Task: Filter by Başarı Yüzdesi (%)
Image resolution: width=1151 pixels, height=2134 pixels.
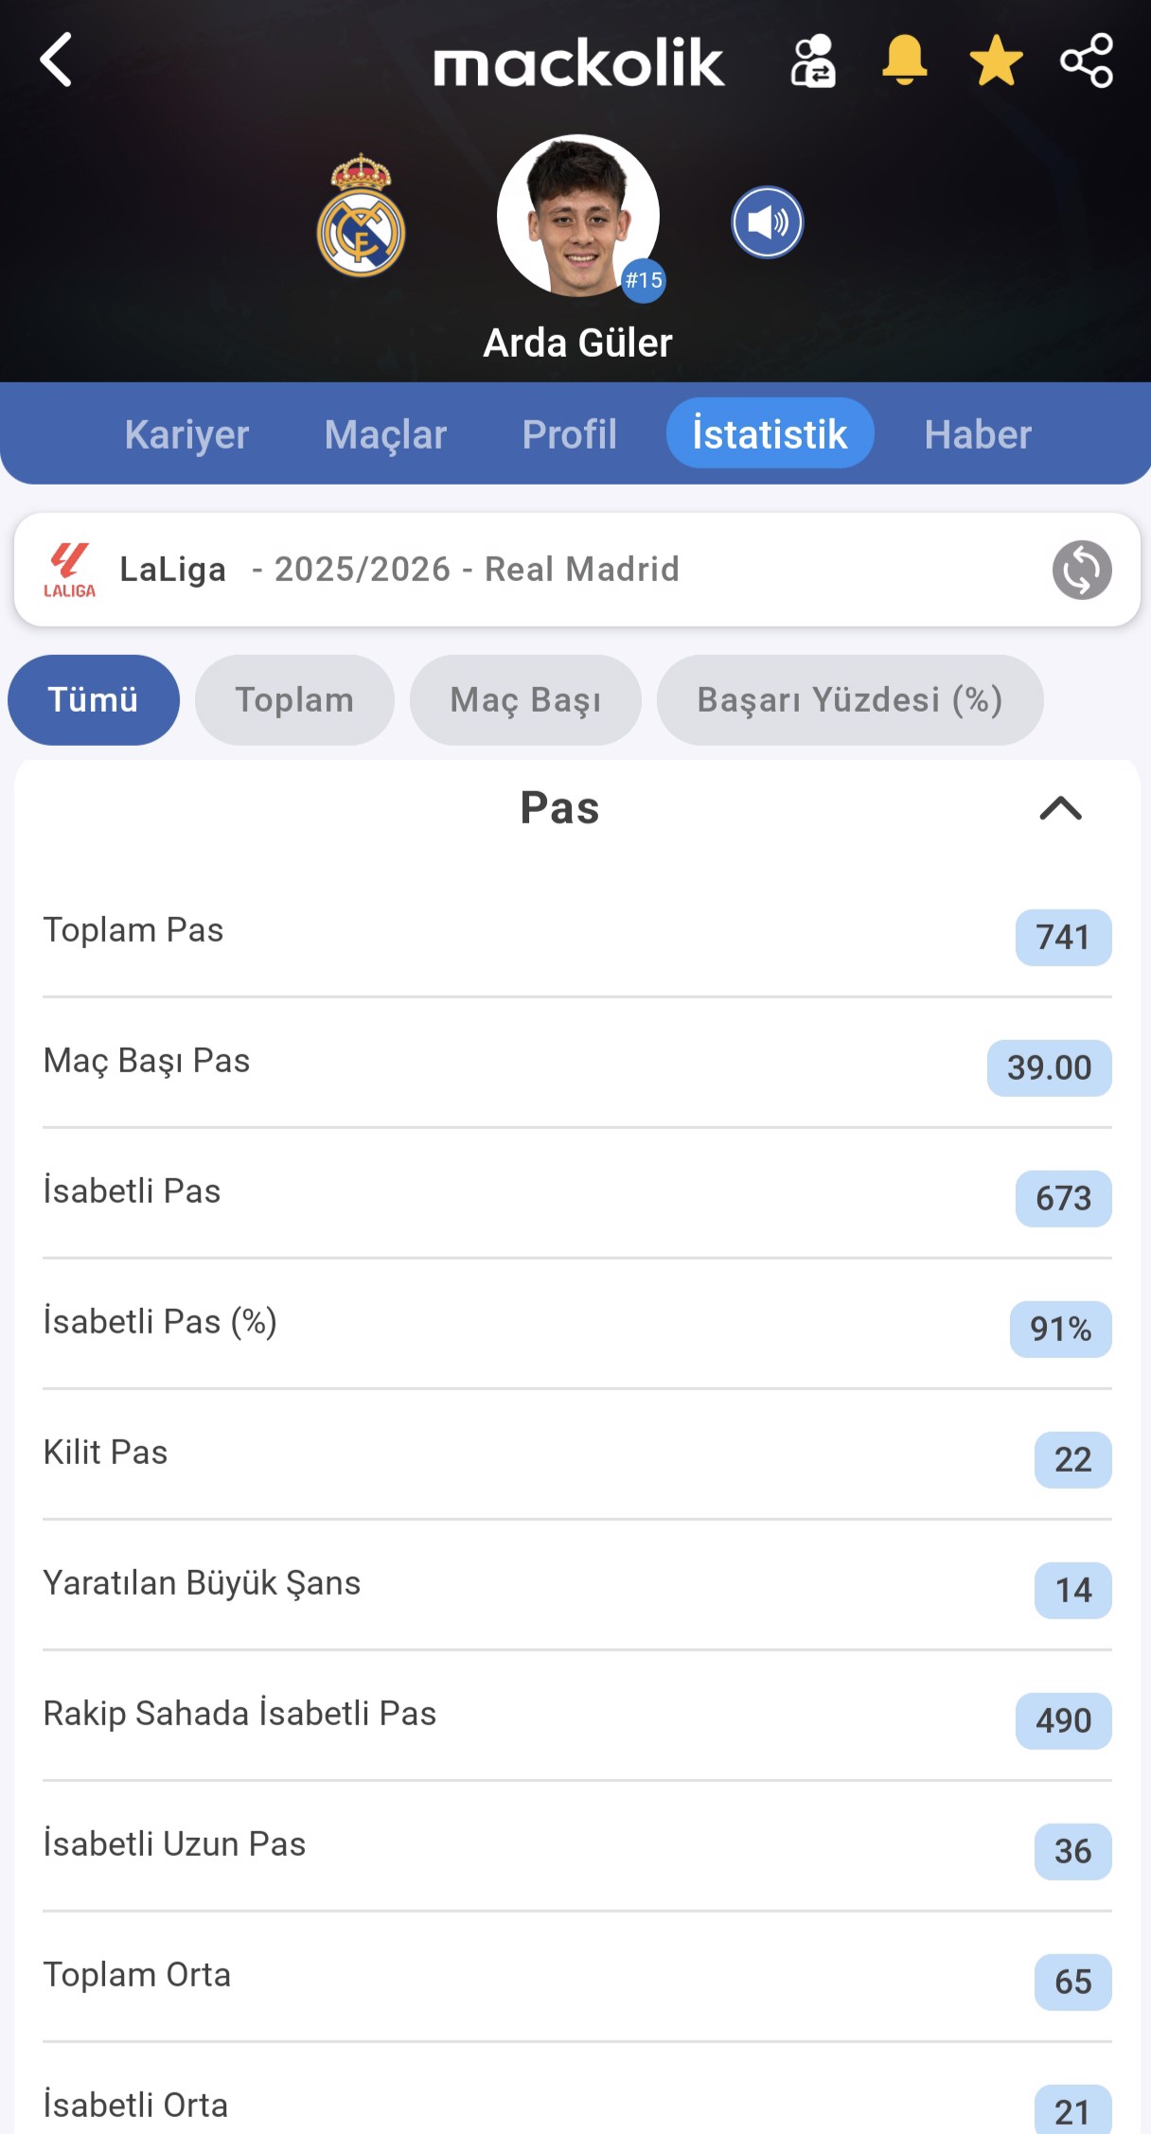Action: [x=849, y=700]
